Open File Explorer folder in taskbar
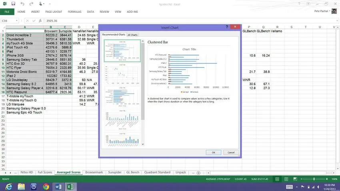This screenshot has width=340, height=191. [x=21, y=187]
